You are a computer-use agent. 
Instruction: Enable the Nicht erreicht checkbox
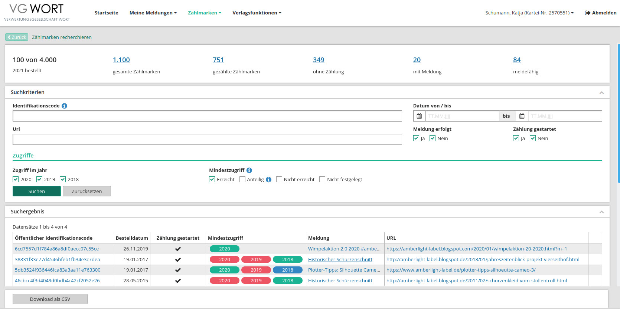tap(279, 179)
